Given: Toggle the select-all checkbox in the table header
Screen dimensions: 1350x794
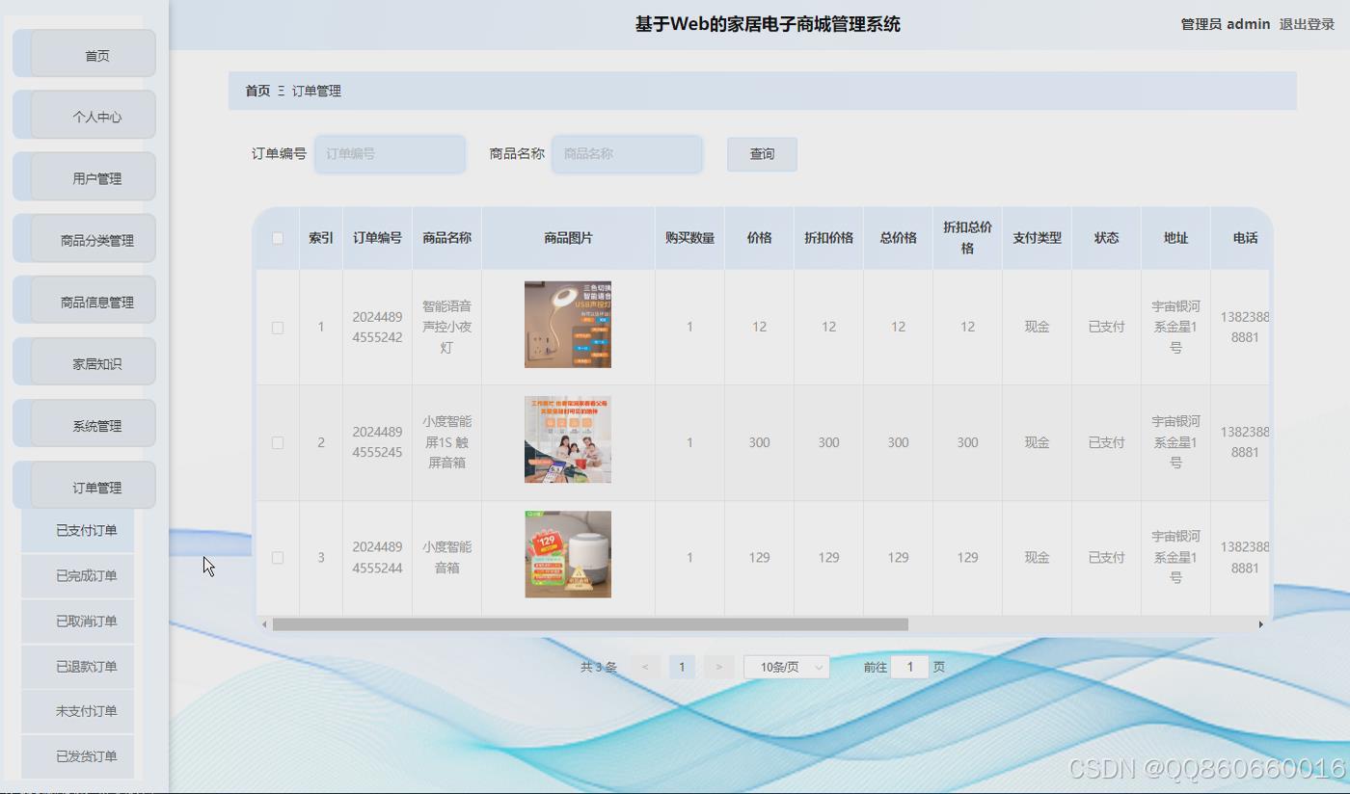Looking at the screenshot, I should [x=277, y=237].
